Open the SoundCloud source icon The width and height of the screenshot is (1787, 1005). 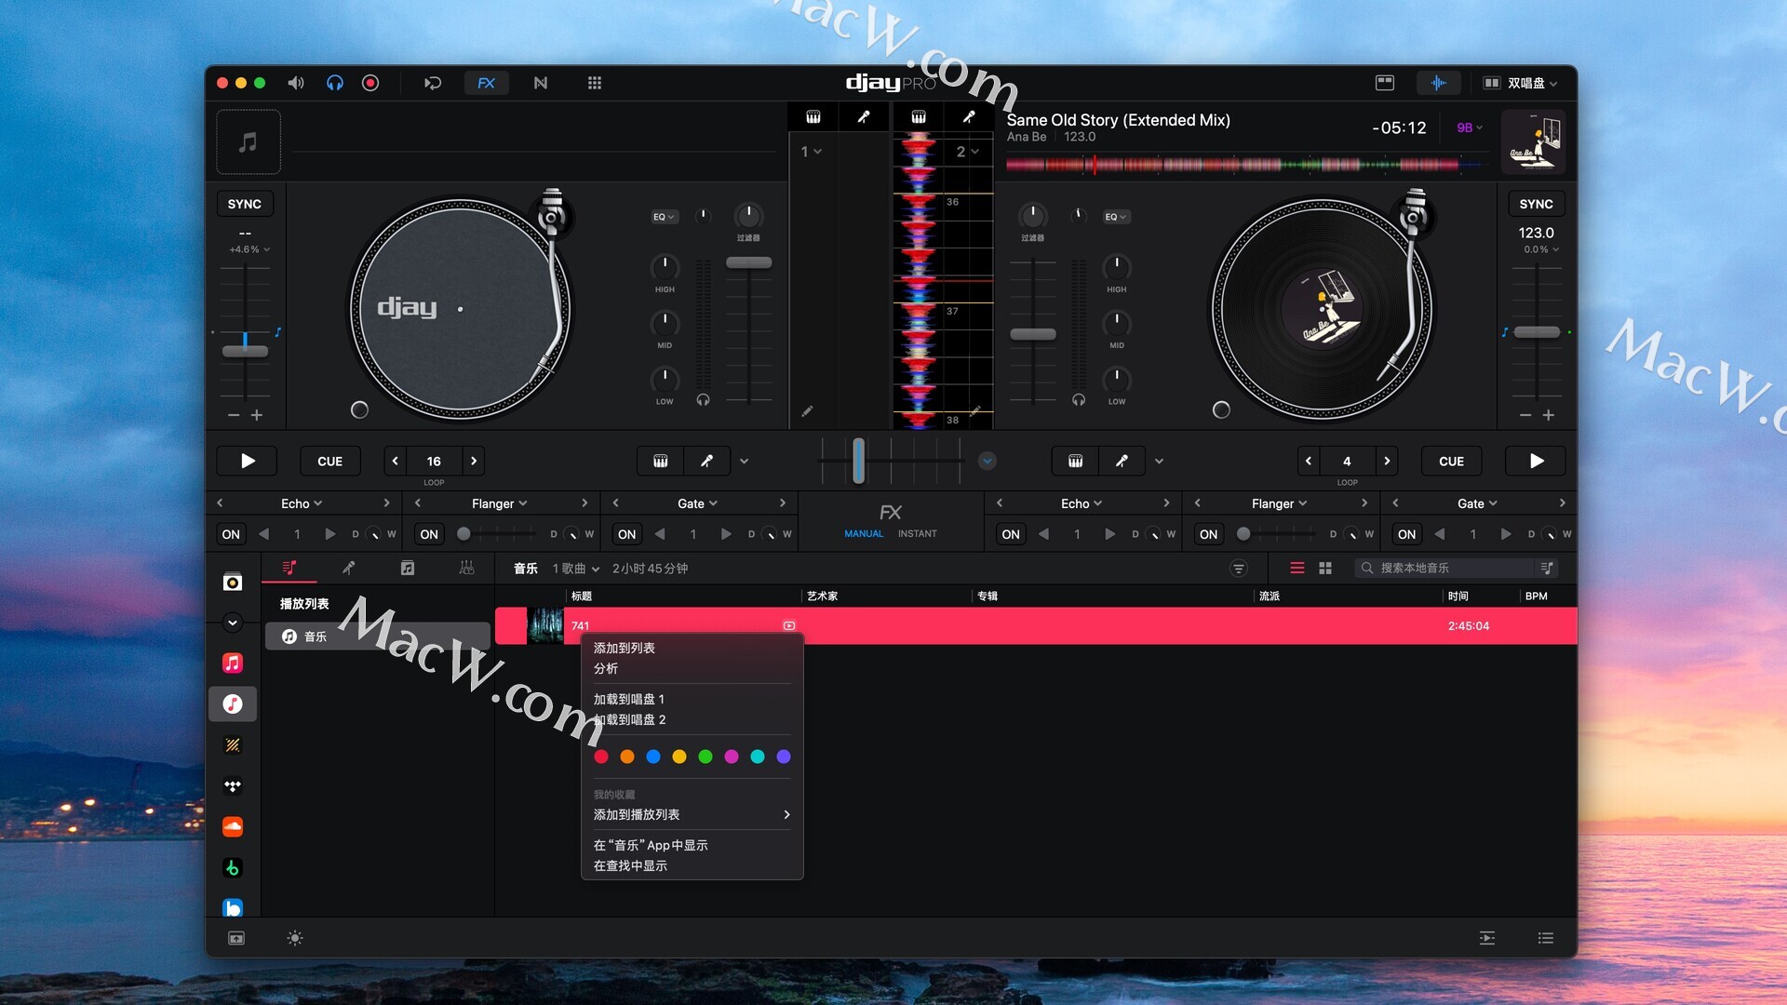pos(233,826)
